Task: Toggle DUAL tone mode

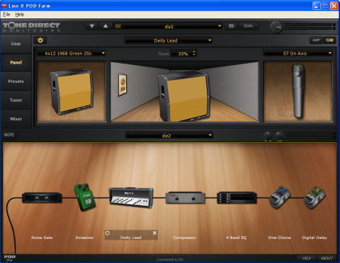Action: tap(249, 26)
